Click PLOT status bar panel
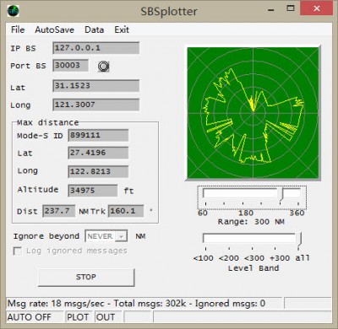Viewport: 338px width, 329px height. (x=79, y=317)
